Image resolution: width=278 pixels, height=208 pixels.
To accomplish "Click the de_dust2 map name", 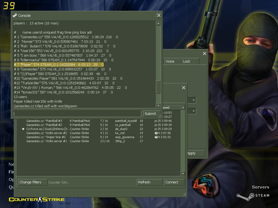I will coord(121,129).
